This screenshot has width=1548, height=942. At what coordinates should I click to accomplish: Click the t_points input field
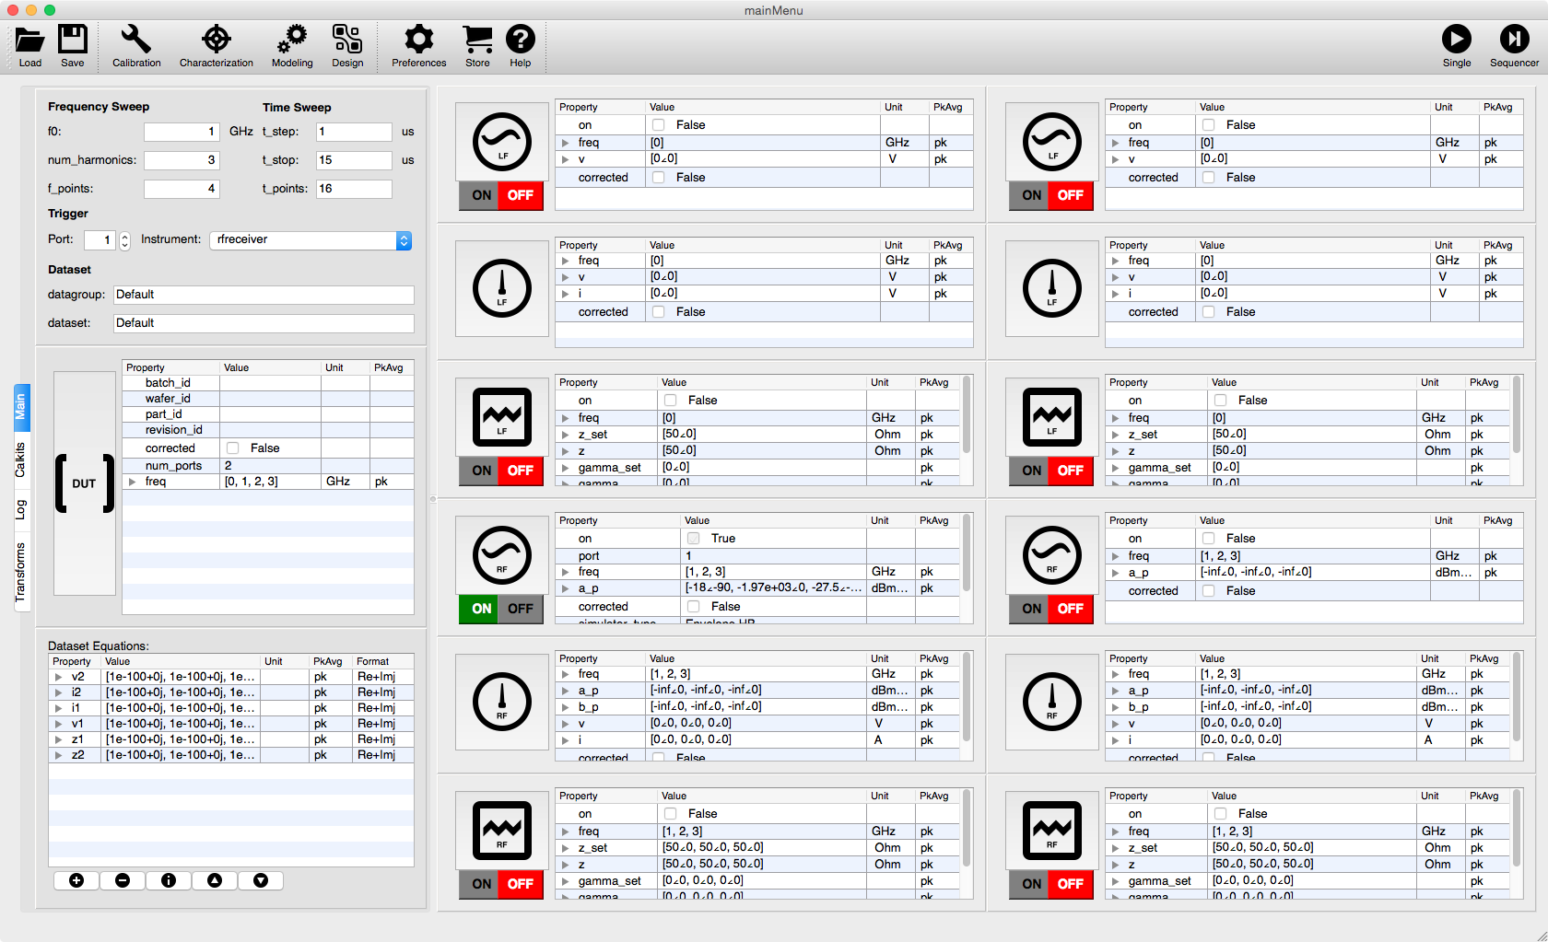pyautogui.click(x=354, y=189)
